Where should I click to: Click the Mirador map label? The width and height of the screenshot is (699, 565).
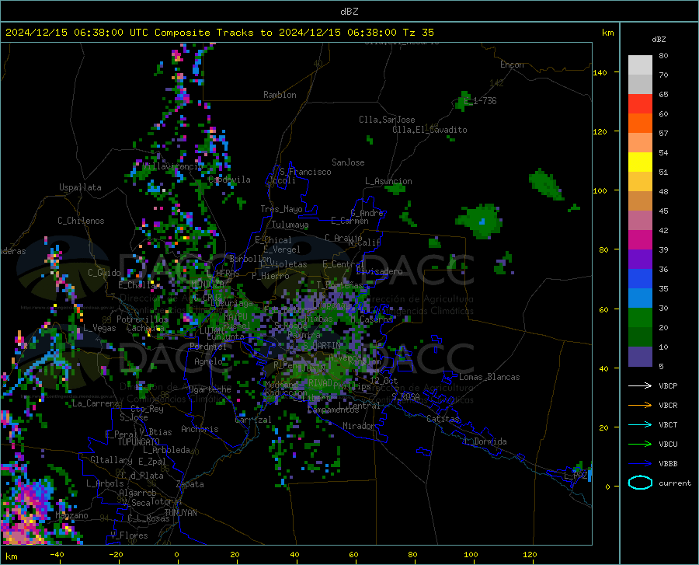(358, 426)
